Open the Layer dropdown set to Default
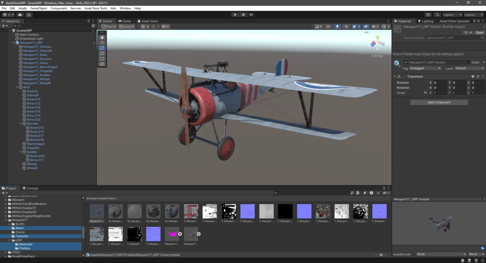 (469, 68)
